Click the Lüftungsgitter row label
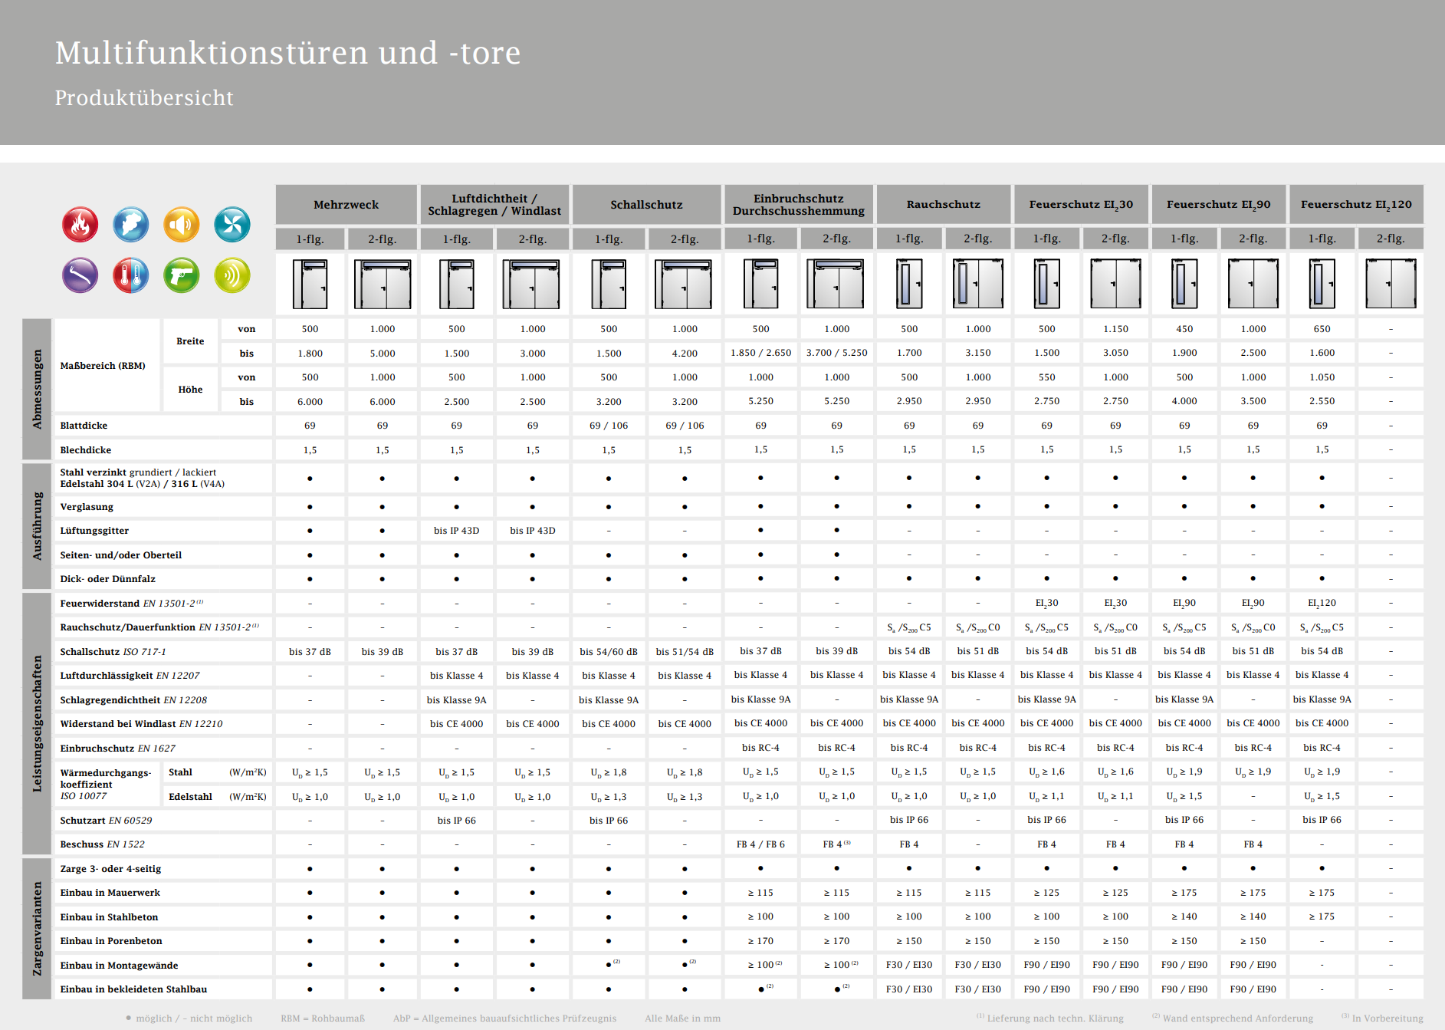This screenshot has width=1445, height=1030. (x=94, y=531)
